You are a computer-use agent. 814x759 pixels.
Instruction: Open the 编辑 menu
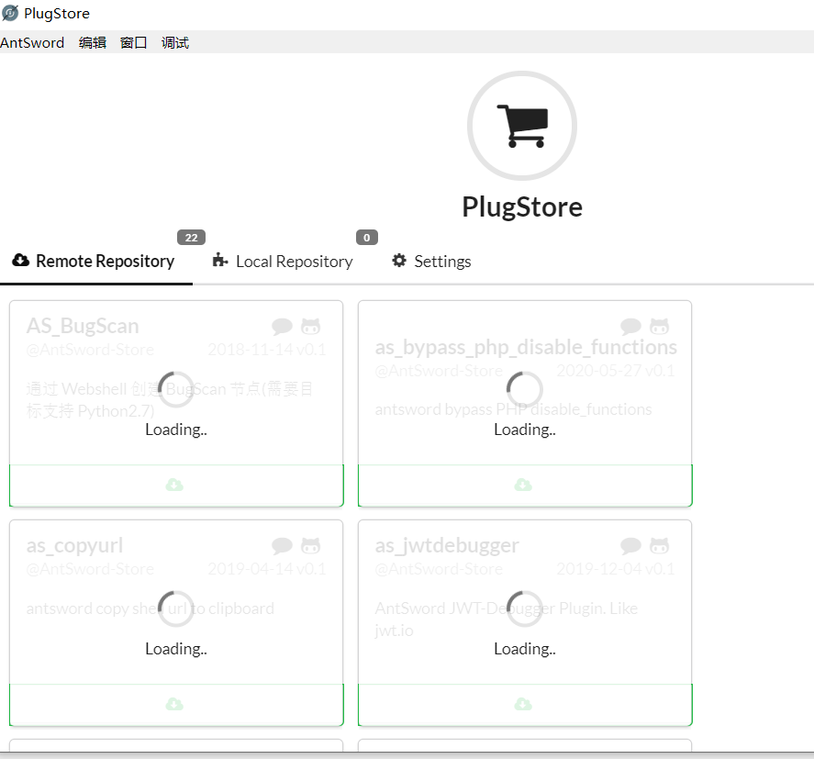point(93,42)
